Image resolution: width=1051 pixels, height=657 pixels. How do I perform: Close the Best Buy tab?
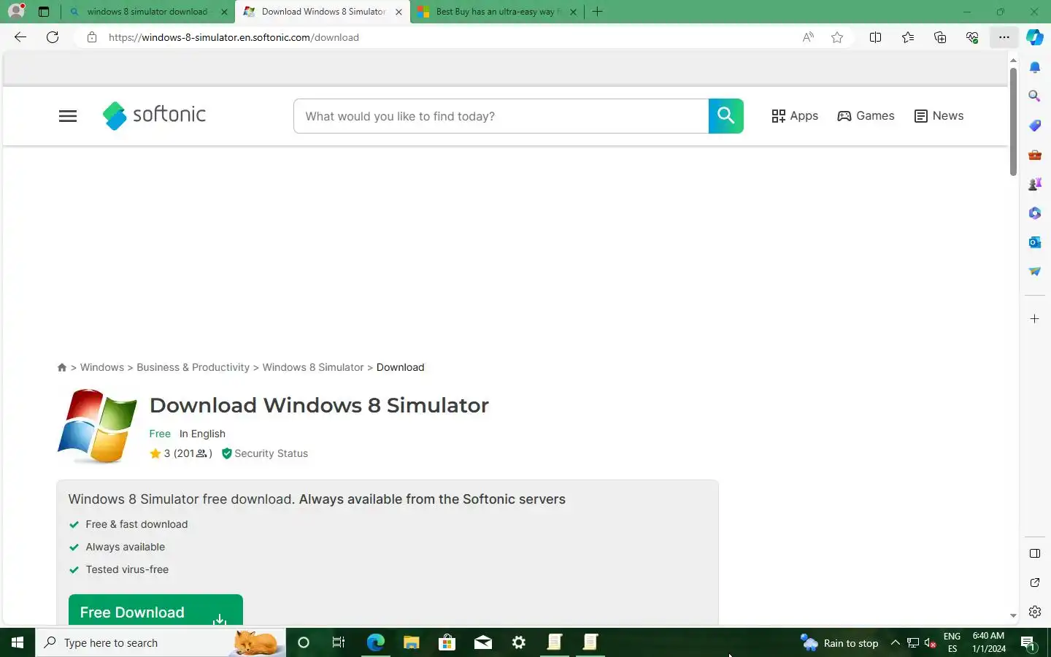click(573, 12)
